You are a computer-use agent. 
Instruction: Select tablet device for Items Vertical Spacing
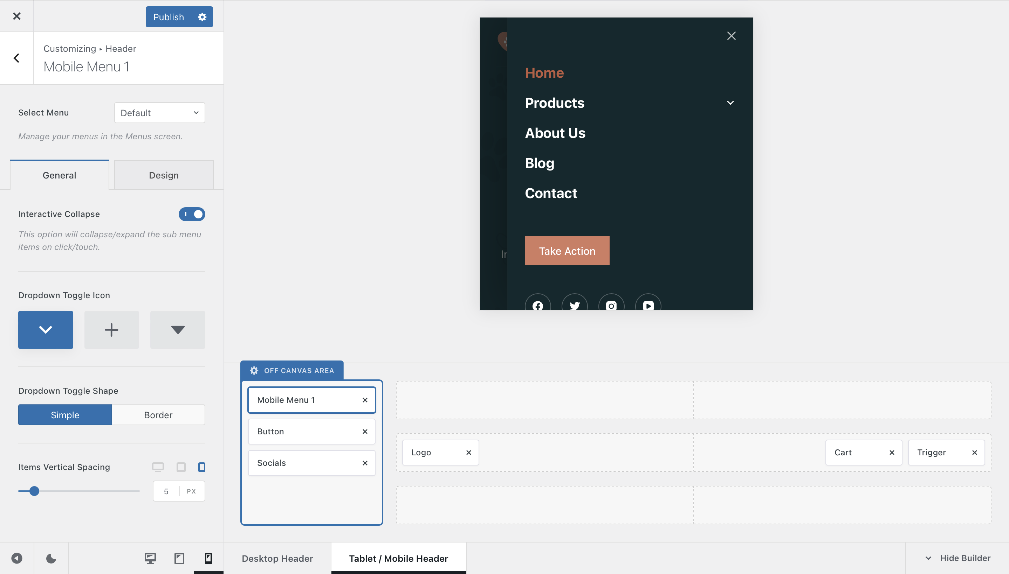pos(181,467)
